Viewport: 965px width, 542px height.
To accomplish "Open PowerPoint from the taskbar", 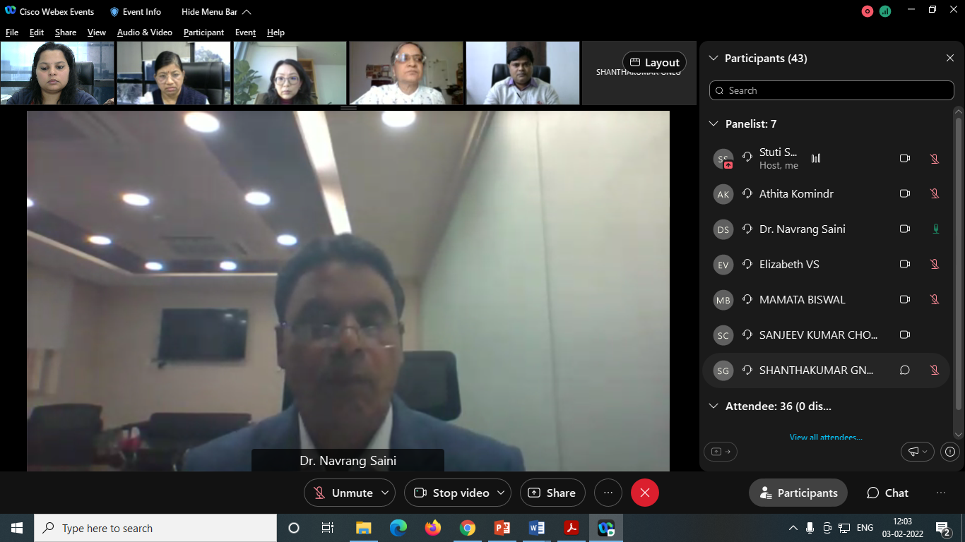I will pyautogui.click(x=502, y=528).
